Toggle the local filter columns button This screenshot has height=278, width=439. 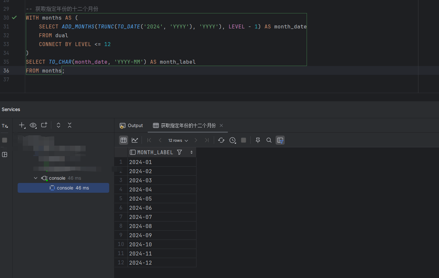280,140
